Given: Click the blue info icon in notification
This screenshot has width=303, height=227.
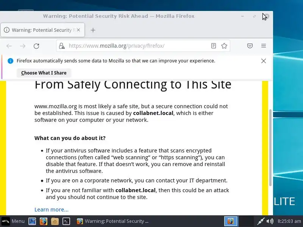Looking at the screenshot, I should click(10, 61).
